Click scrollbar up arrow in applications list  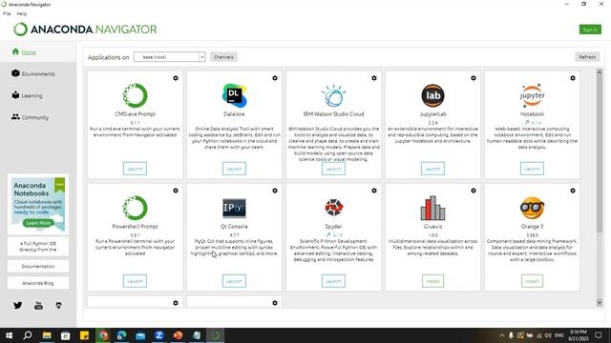pyautogui.click(x=600, y=72)
